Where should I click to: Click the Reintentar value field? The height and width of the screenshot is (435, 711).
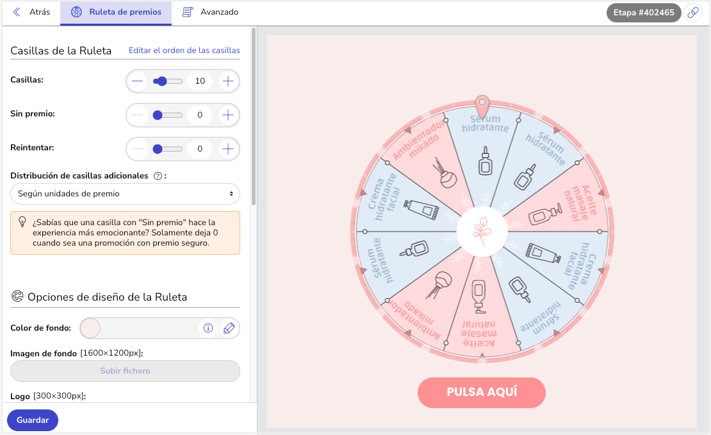point(200,149)
